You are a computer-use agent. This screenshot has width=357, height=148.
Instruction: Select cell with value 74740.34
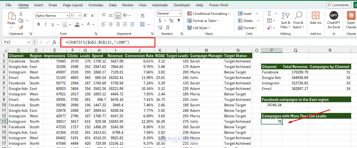click(272, 105)
